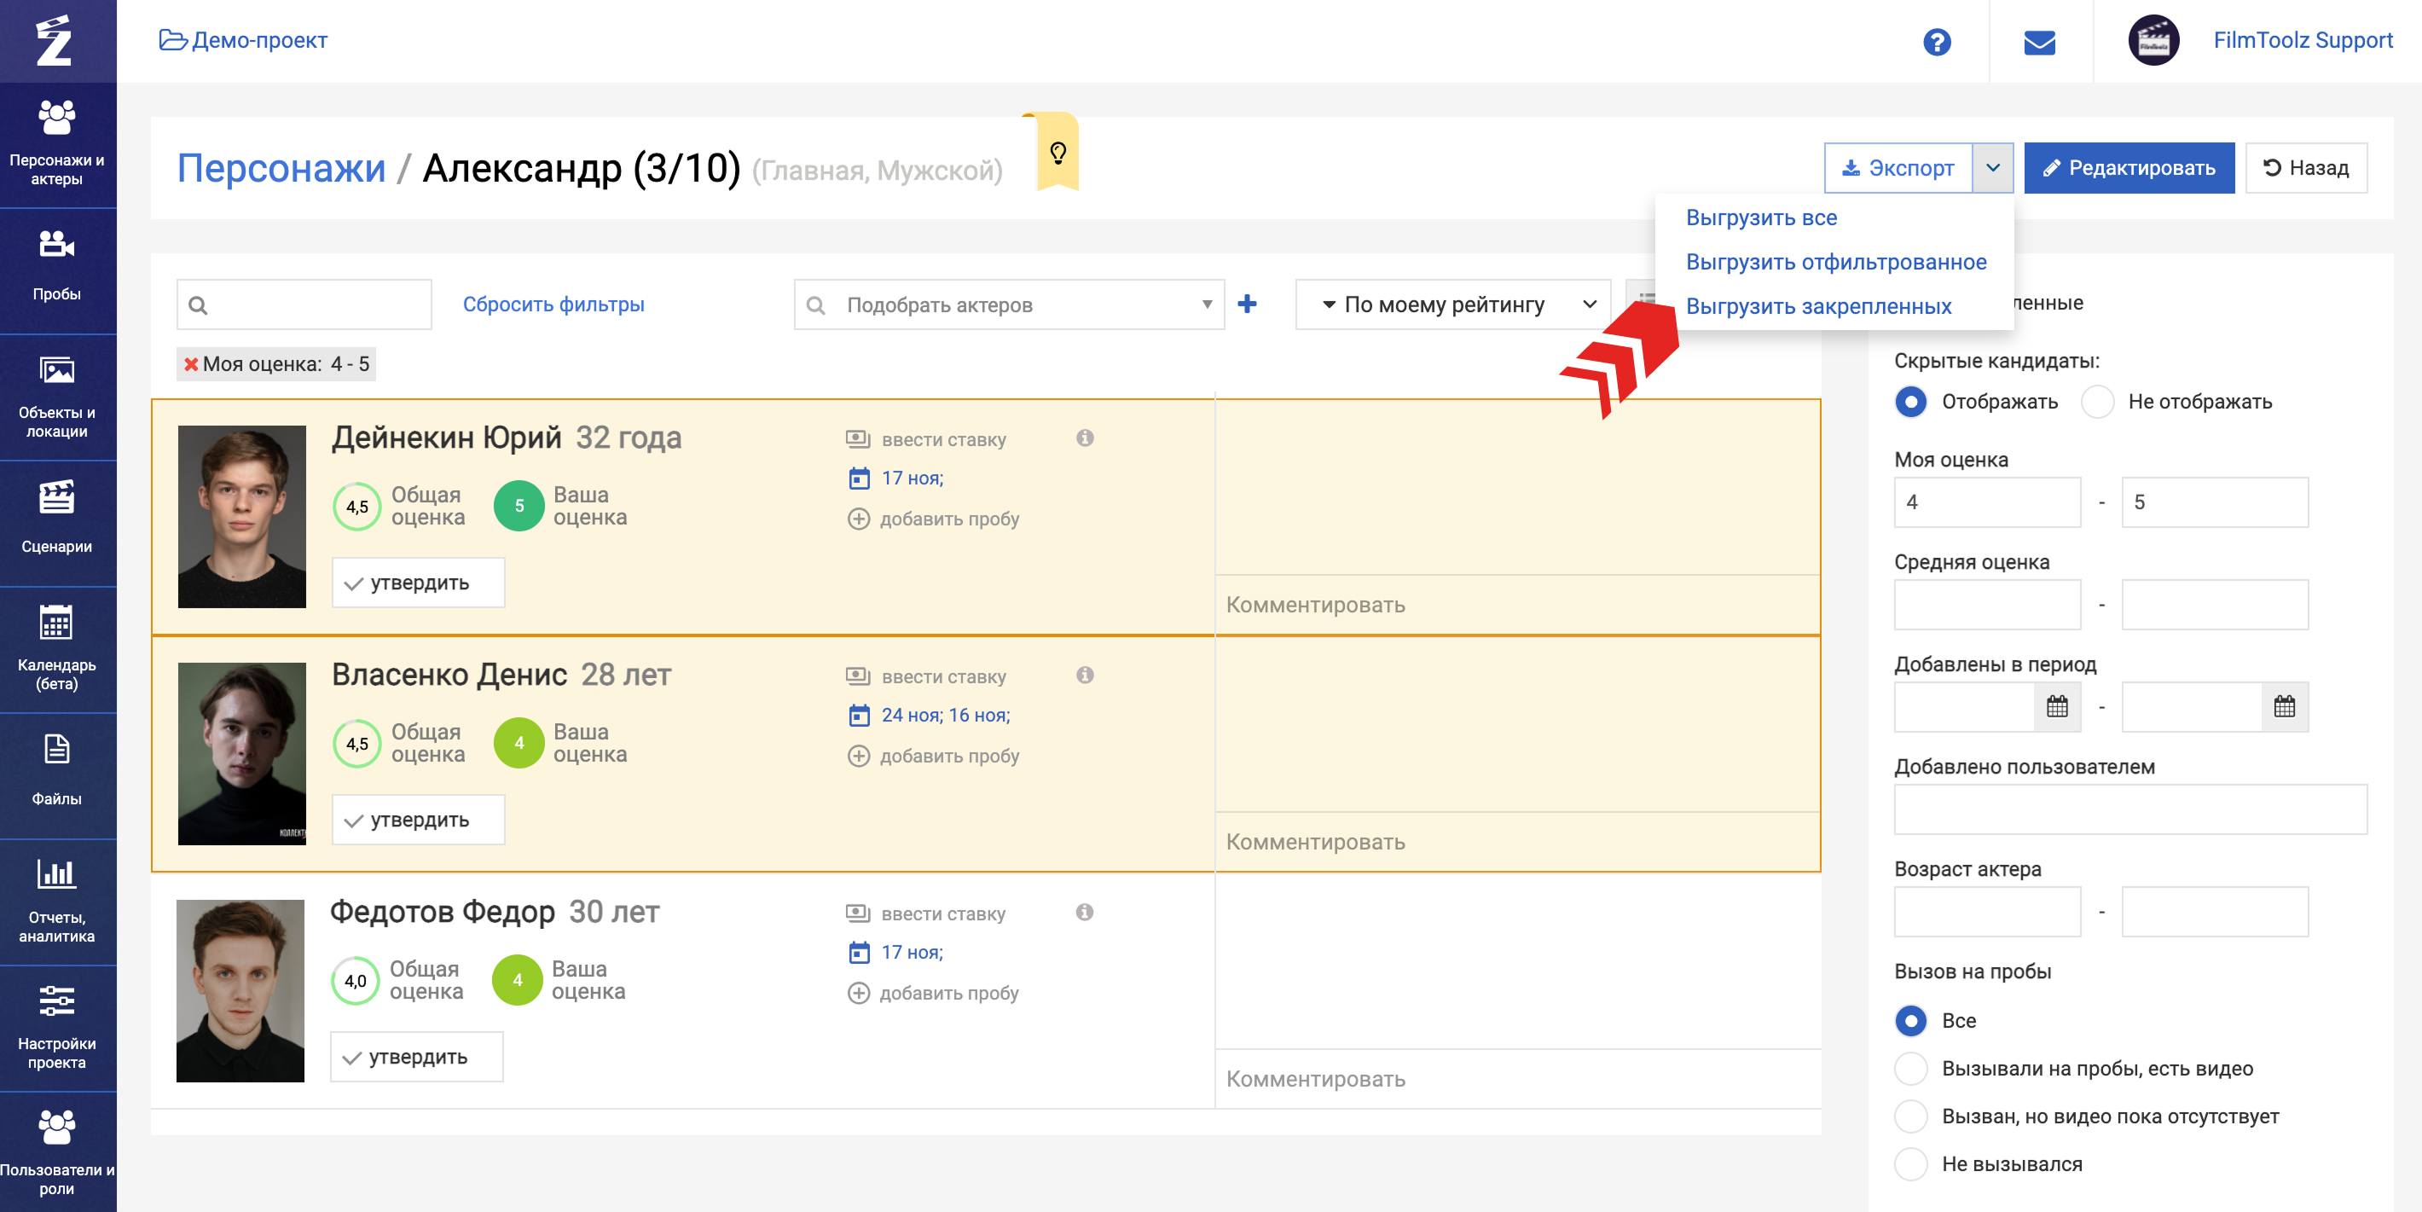Open the Календарь (бета) sidebar icon
Screen dimensions: 2422x1212
tap(56, 646)
